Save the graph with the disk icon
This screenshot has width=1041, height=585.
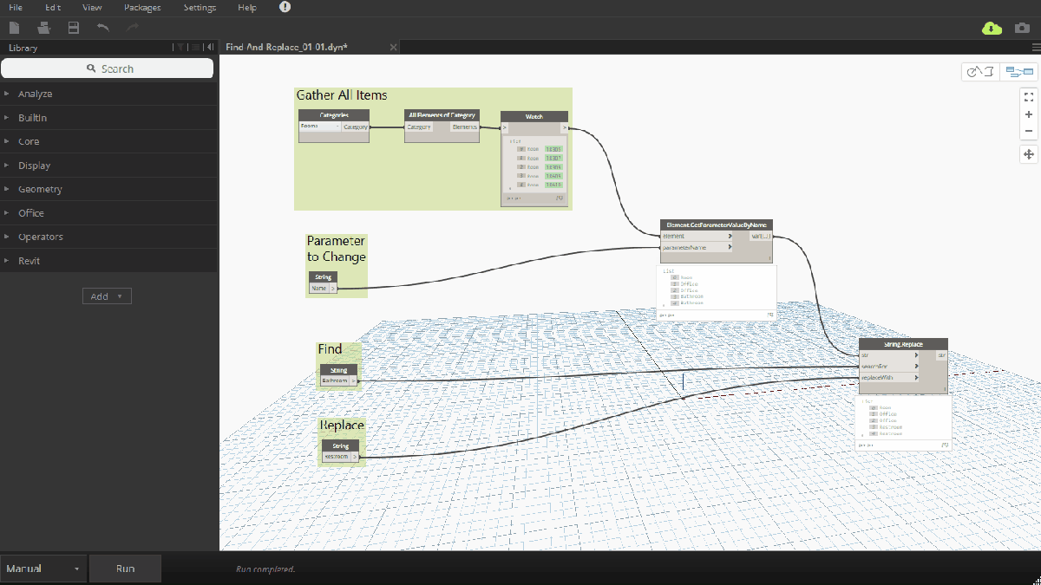pos(73,27)
